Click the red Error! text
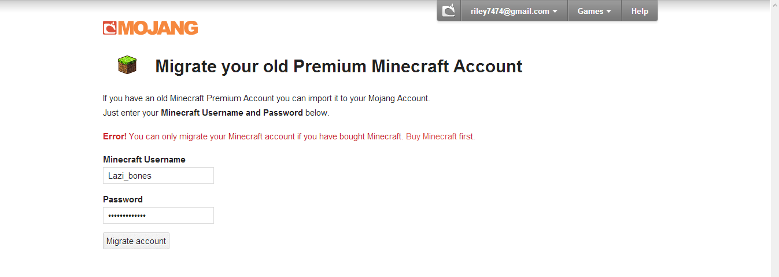 pyautogui.click(x=115, y=136)
